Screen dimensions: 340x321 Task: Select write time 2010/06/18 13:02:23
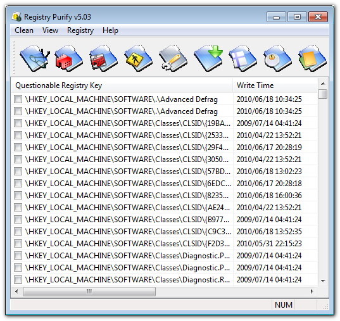coord(269,172)
